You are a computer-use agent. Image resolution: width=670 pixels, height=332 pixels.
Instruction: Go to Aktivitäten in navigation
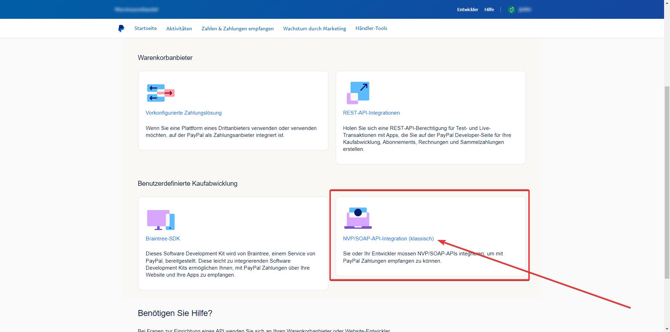pos(179,29)
